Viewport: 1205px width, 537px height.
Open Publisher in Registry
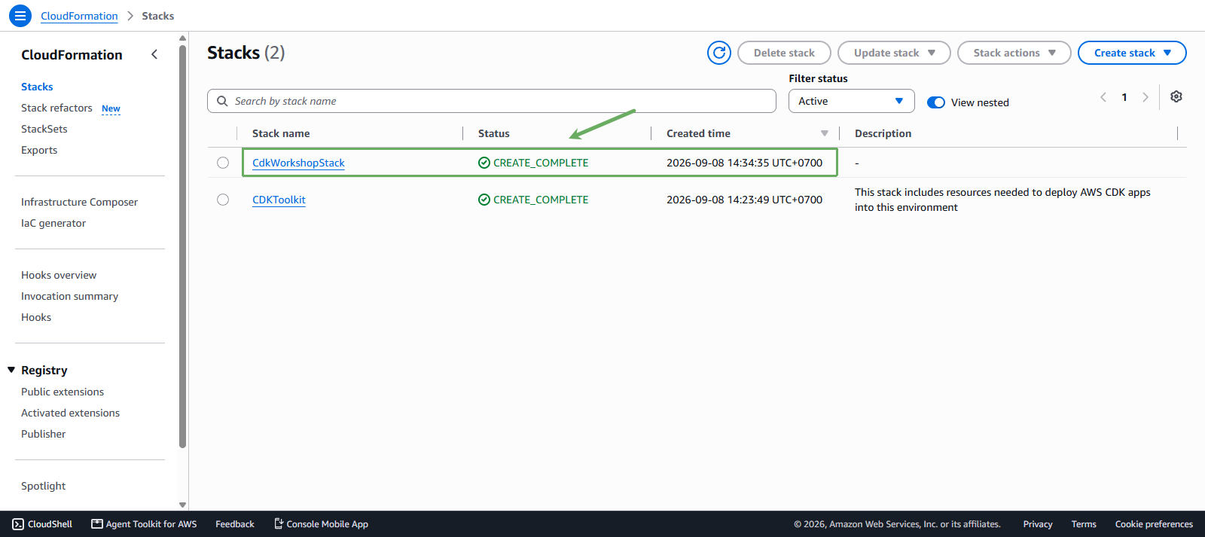43,434
